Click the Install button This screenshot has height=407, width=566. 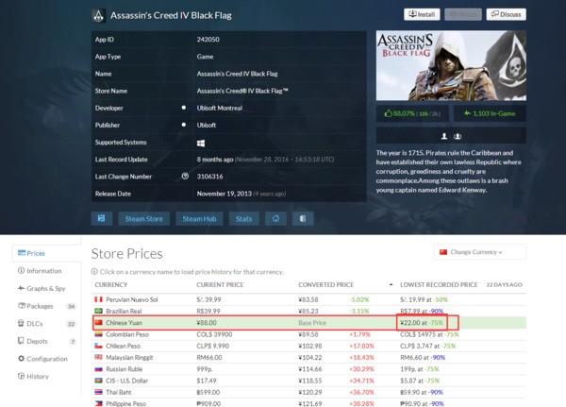click(422, 14)
